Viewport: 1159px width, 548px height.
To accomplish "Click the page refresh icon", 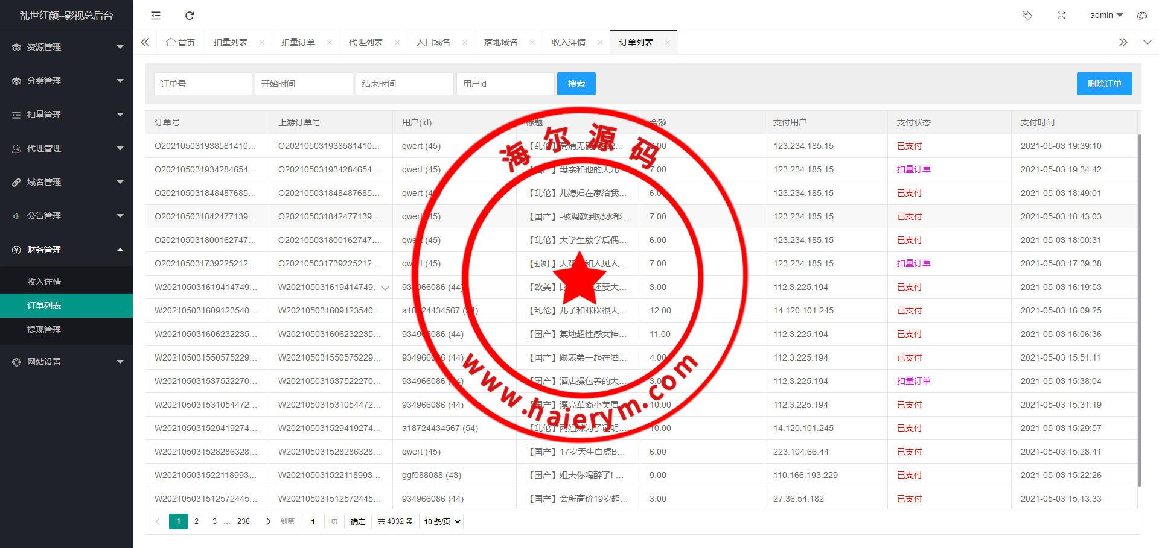I will pos(190,16).
